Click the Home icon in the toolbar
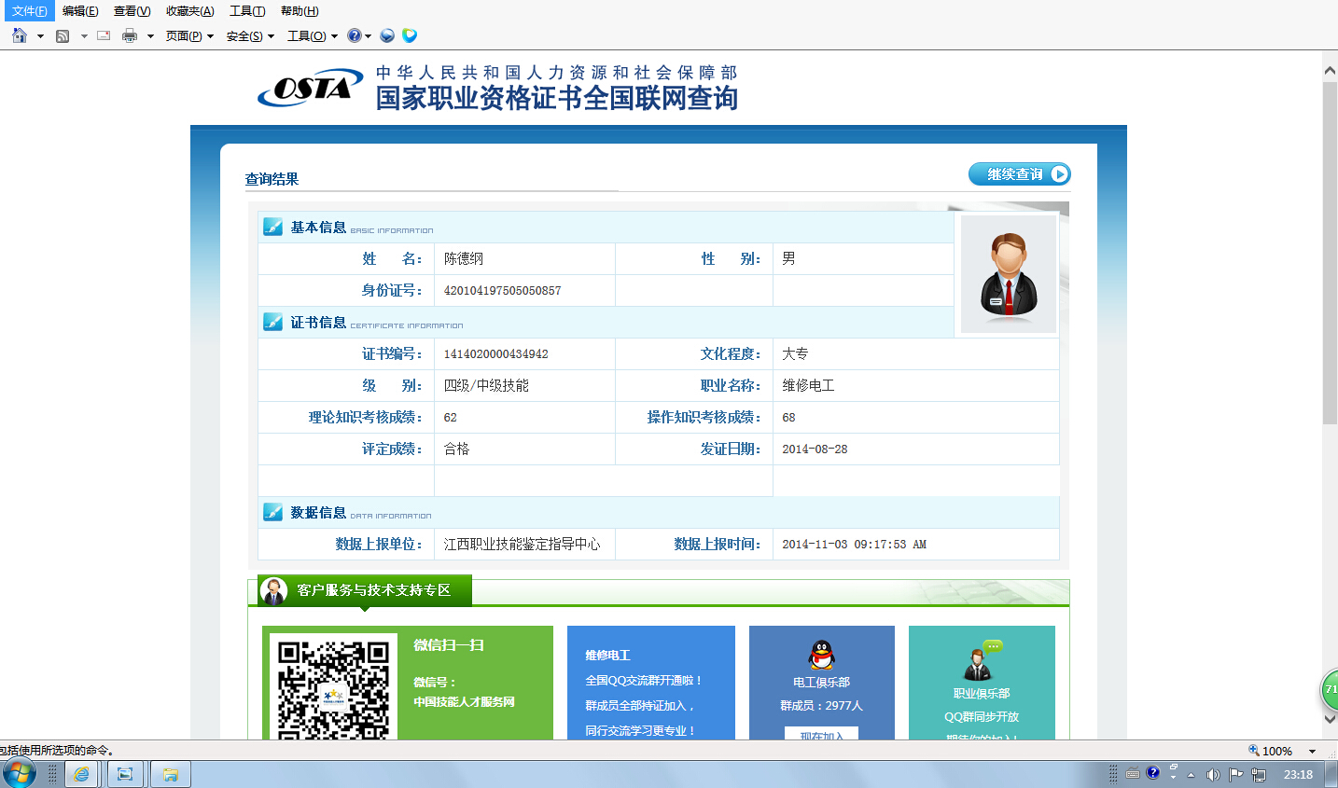The width and height of the screenshot is (1338, 788). pos(20,35)
